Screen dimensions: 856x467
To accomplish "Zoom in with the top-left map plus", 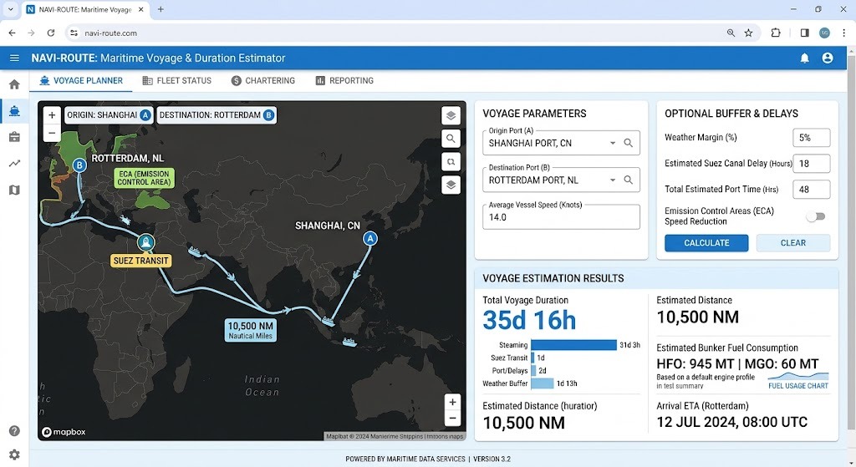I will pos(52,115).
